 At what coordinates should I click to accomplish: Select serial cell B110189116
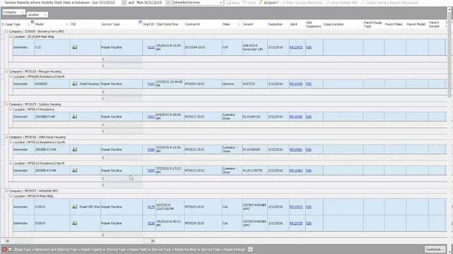click(255, 116)
